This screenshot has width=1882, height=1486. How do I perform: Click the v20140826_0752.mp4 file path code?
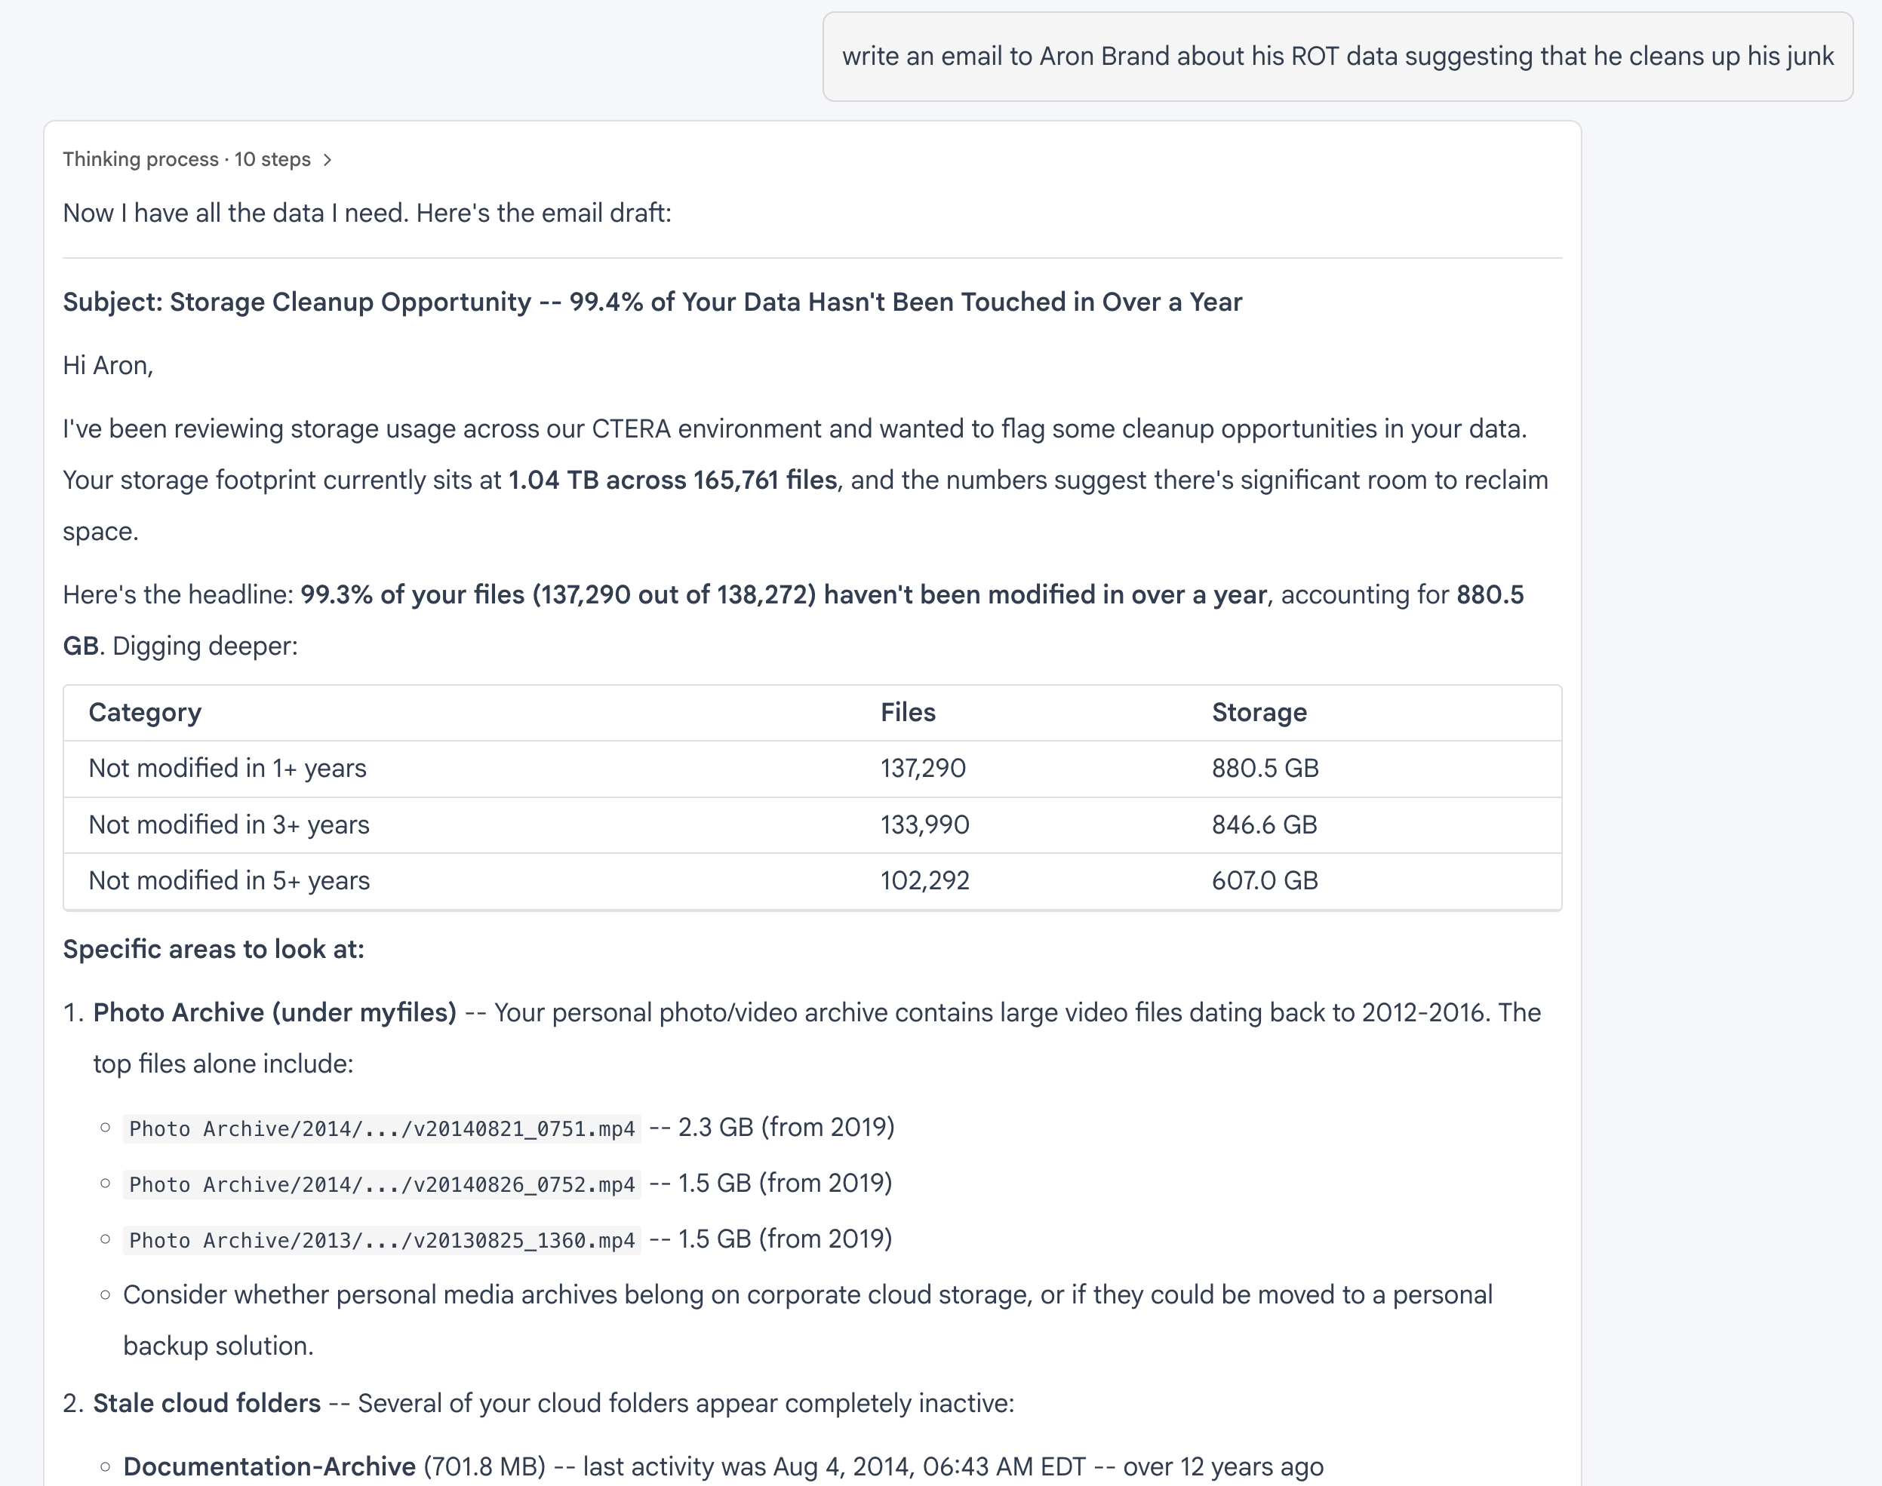[x=382, y=1184]
